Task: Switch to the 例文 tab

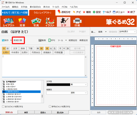Action: click(x=26, y=113)
